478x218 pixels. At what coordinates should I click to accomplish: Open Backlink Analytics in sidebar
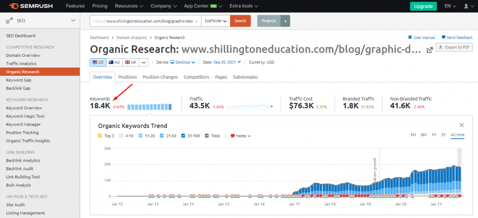[x=23, y=160]
